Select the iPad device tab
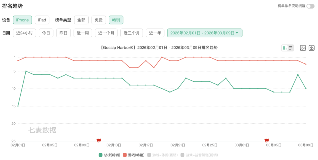318x160 pixels. [42, 20]
